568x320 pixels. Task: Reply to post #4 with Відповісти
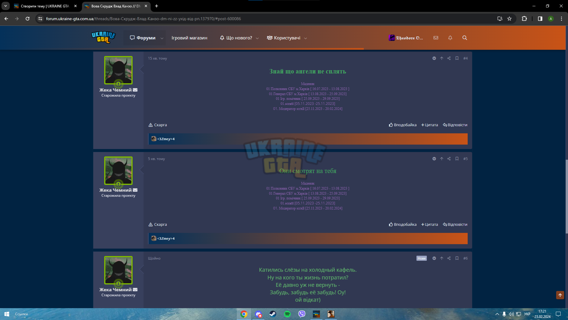455,125
